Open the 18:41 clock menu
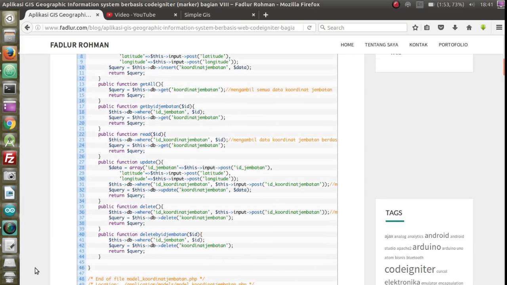 click(x=486, y=4)
